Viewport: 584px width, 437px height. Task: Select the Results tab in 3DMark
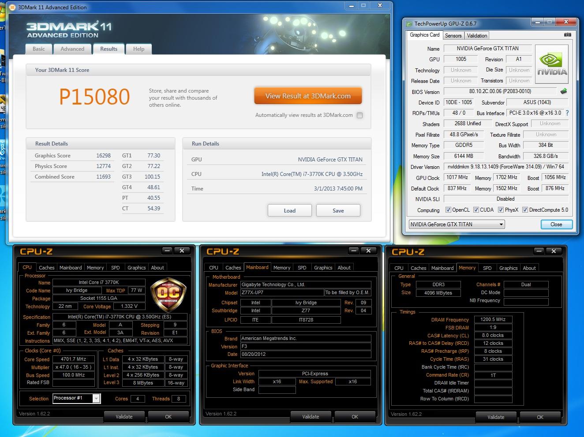[109, 49]
